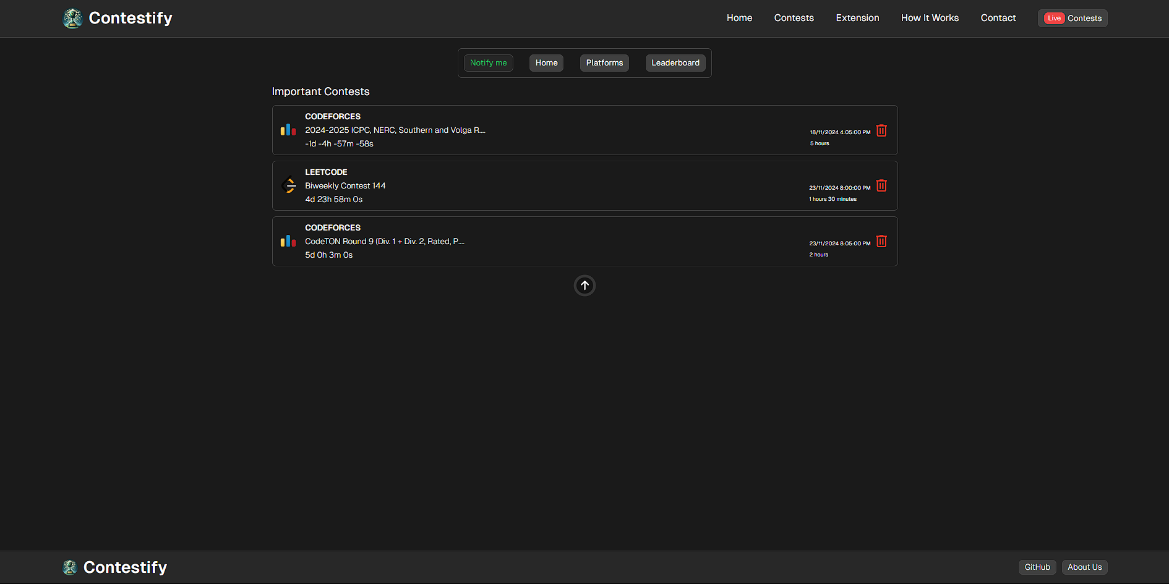Open the Extension page
The width and height of the screenshot is (1169, 584).
tap(857, 18)
